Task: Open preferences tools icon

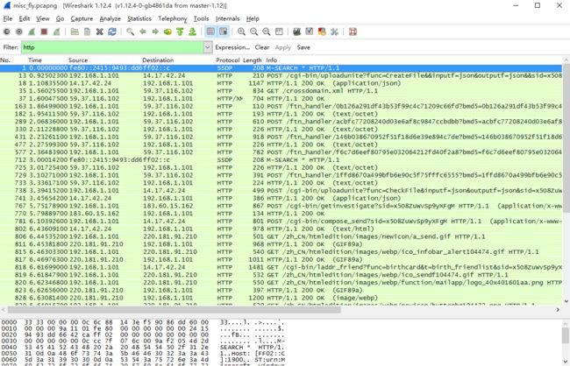Action: pos(334,32)
